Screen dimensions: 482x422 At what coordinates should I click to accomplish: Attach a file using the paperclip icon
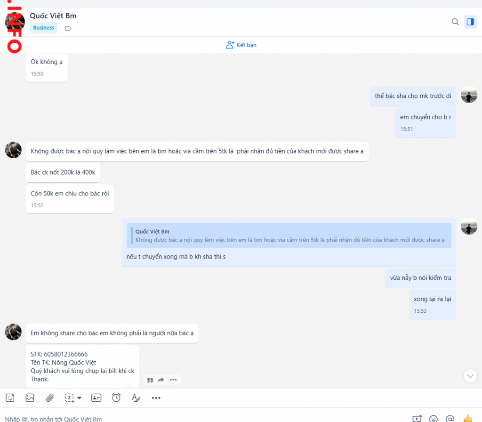pos(50,398)
